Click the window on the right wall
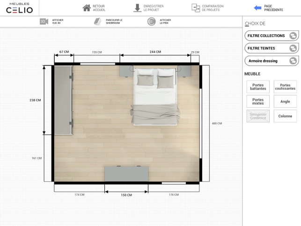Image resolution: width=301 pixels, height=226 pixels. coord(201,123)
